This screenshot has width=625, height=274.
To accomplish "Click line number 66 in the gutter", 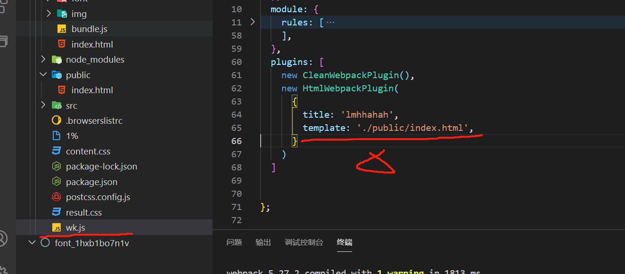I will pyautogui.click(x=236, y=141).
